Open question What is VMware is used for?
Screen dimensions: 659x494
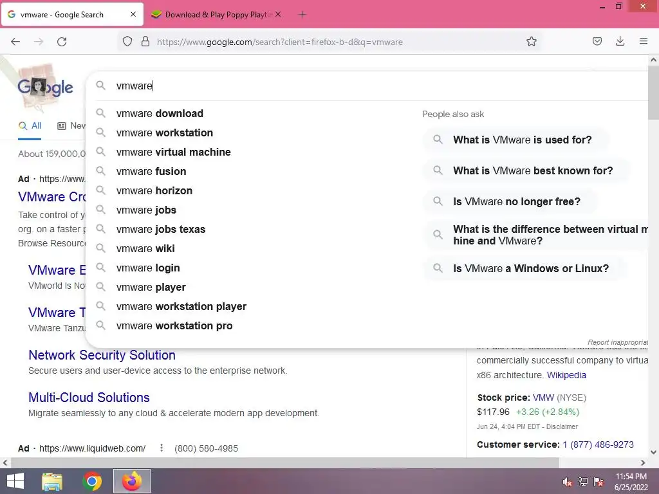(516, 140)
